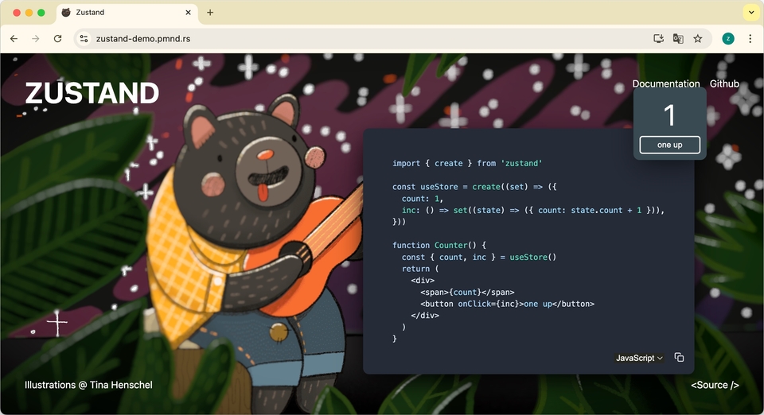Bookmark this page with the star icon

tap(698, 38)
